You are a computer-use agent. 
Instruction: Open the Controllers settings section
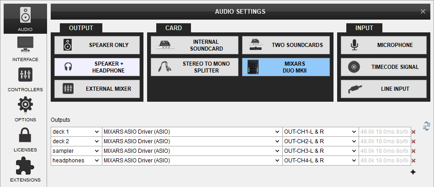click(25, 79)
